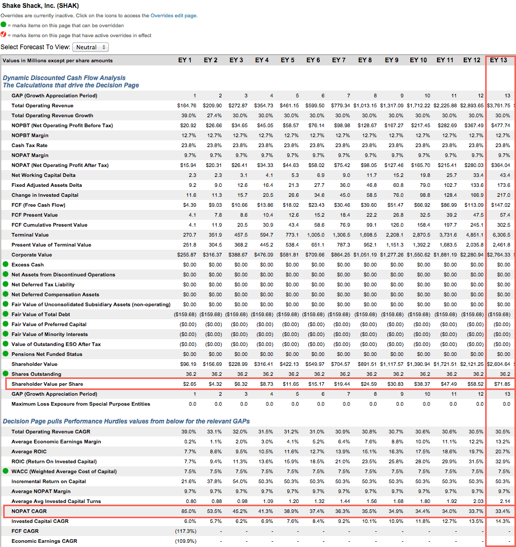The height and width of the screenshot is (547, 516).
Task: Open the Select Forecast To View dropdown
Action: click(x=91, y=47)
